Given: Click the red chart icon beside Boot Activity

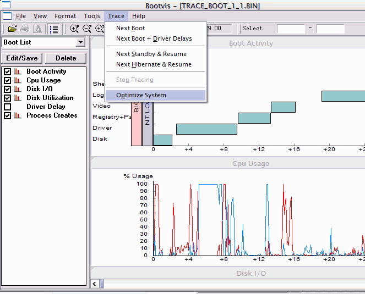Looking at the screenshot, I should 18,71.
